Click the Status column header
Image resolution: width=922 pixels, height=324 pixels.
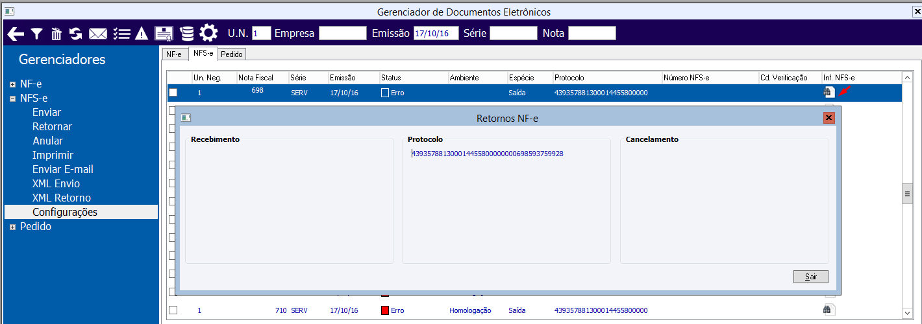coord(414,78)
